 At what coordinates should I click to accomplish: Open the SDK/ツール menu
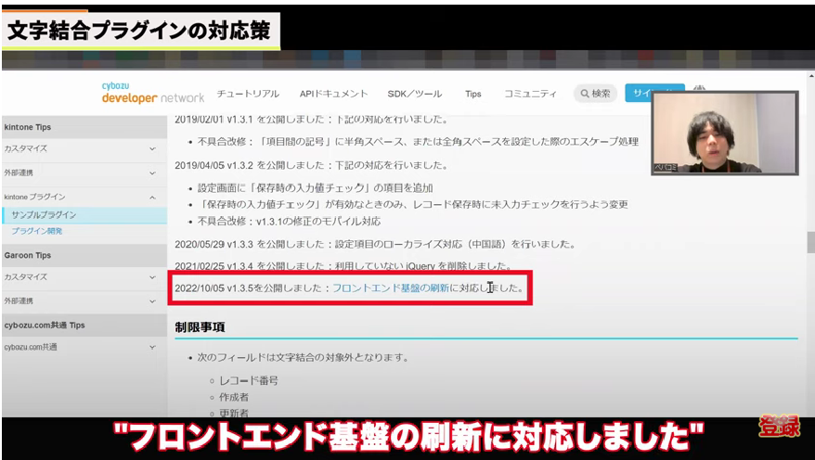(414, 94)
